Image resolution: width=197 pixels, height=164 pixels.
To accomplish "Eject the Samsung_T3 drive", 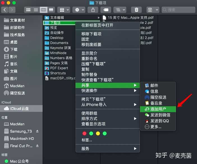I will [x=37, y=131].
